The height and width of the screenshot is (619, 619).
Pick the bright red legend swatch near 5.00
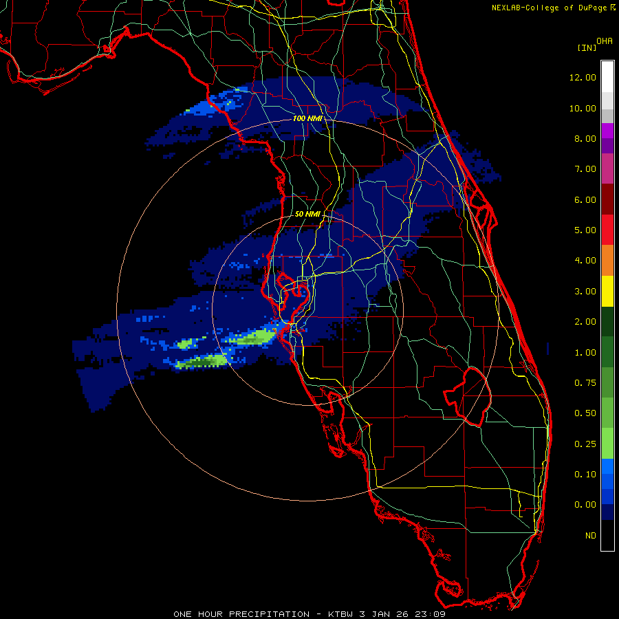pyautogui.click(x=607, y=230)
